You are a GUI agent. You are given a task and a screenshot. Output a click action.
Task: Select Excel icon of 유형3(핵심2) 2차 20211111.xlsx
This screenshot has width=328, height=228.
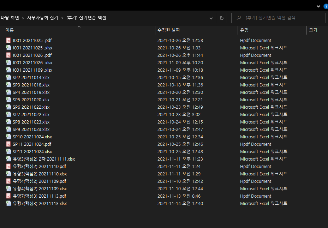tap(8, 159)
